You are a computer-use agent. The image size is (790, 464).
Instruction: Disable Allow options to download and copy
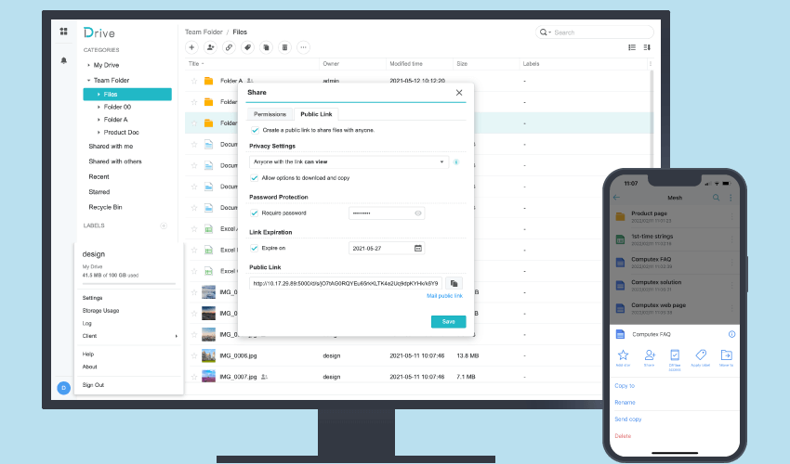tap(255, 177)
